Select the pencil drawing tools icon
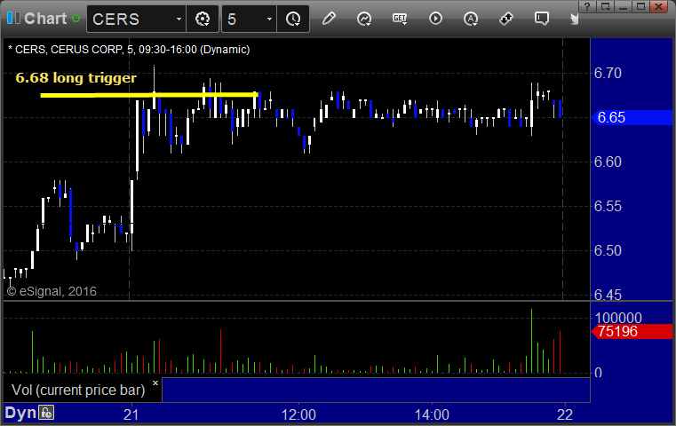Viewport: 676px width, 426px height. pyautogui.click(x=329, y=19)
